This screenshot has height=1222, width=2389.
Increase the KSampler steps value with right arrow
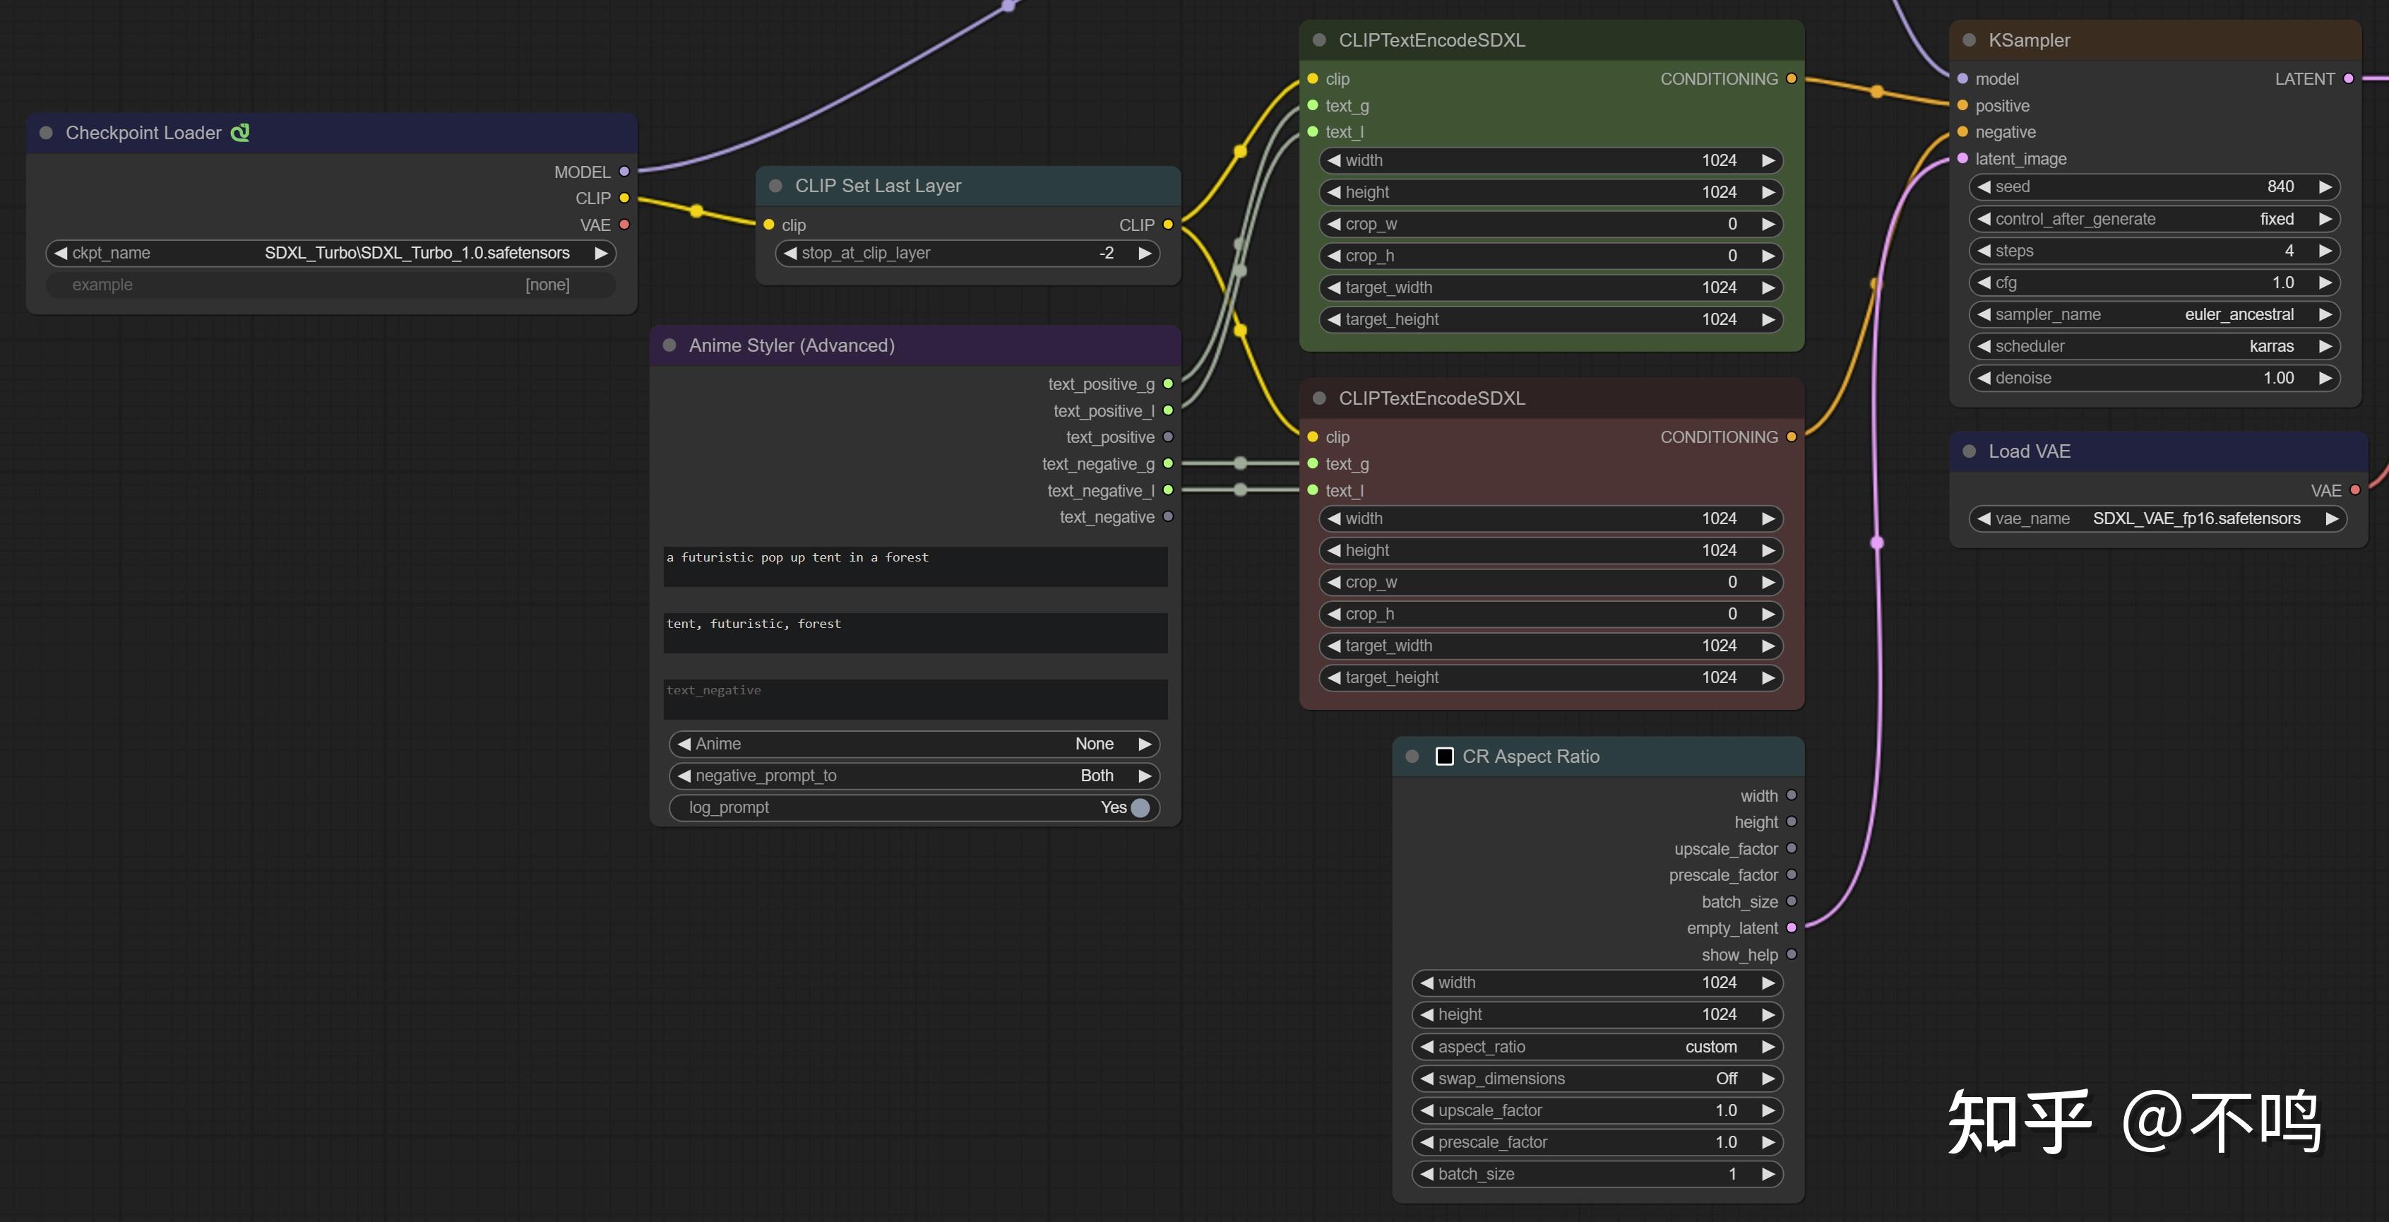coord(2324,251)
